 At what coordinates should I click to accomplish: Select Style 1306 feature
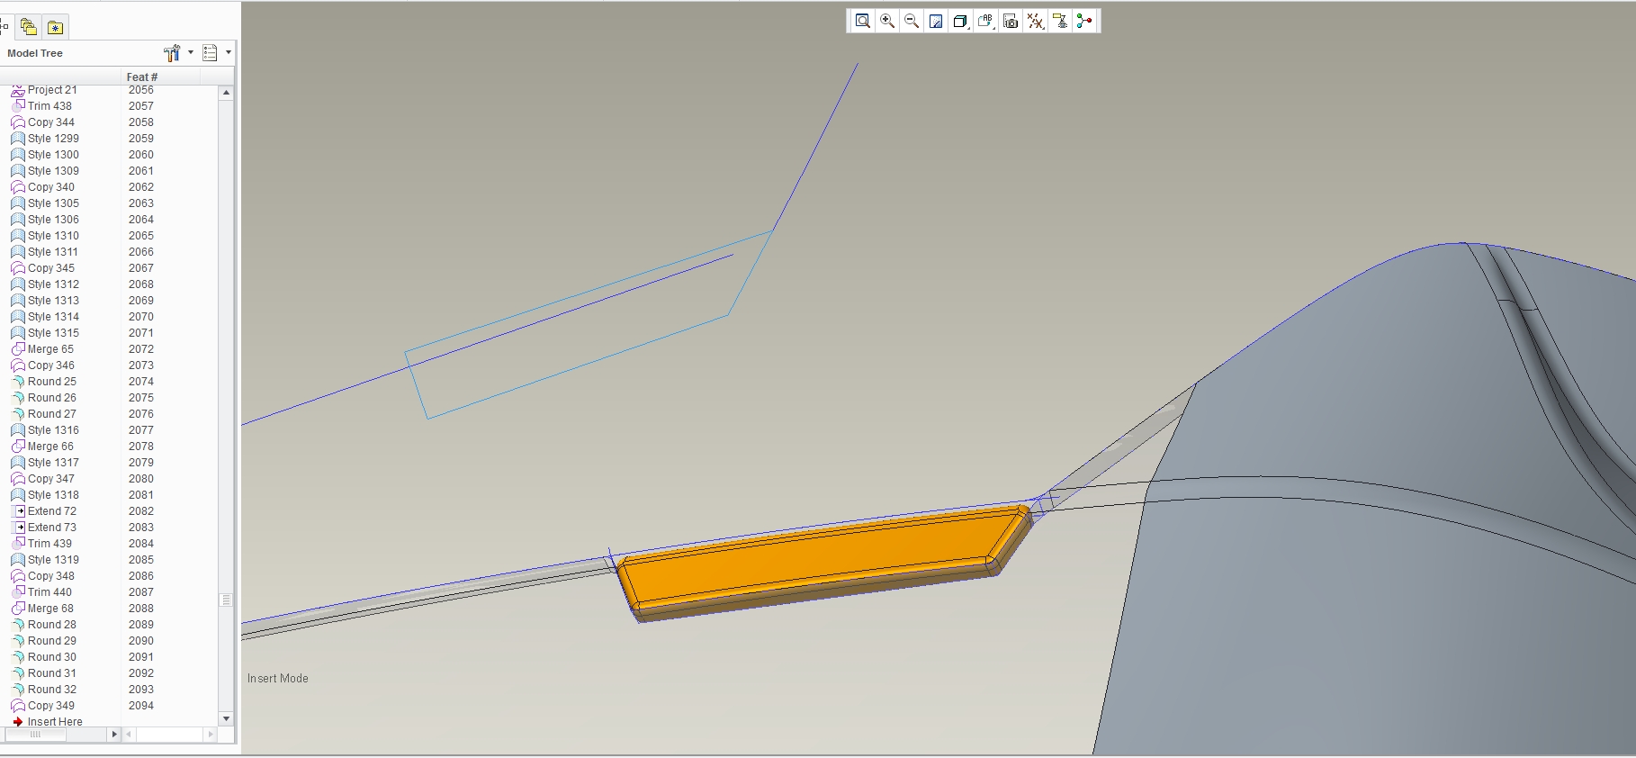[x=53, y=220]
